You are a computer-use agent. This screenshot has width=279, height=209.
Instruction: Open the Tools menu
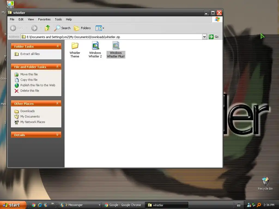(x=58, y=19)
